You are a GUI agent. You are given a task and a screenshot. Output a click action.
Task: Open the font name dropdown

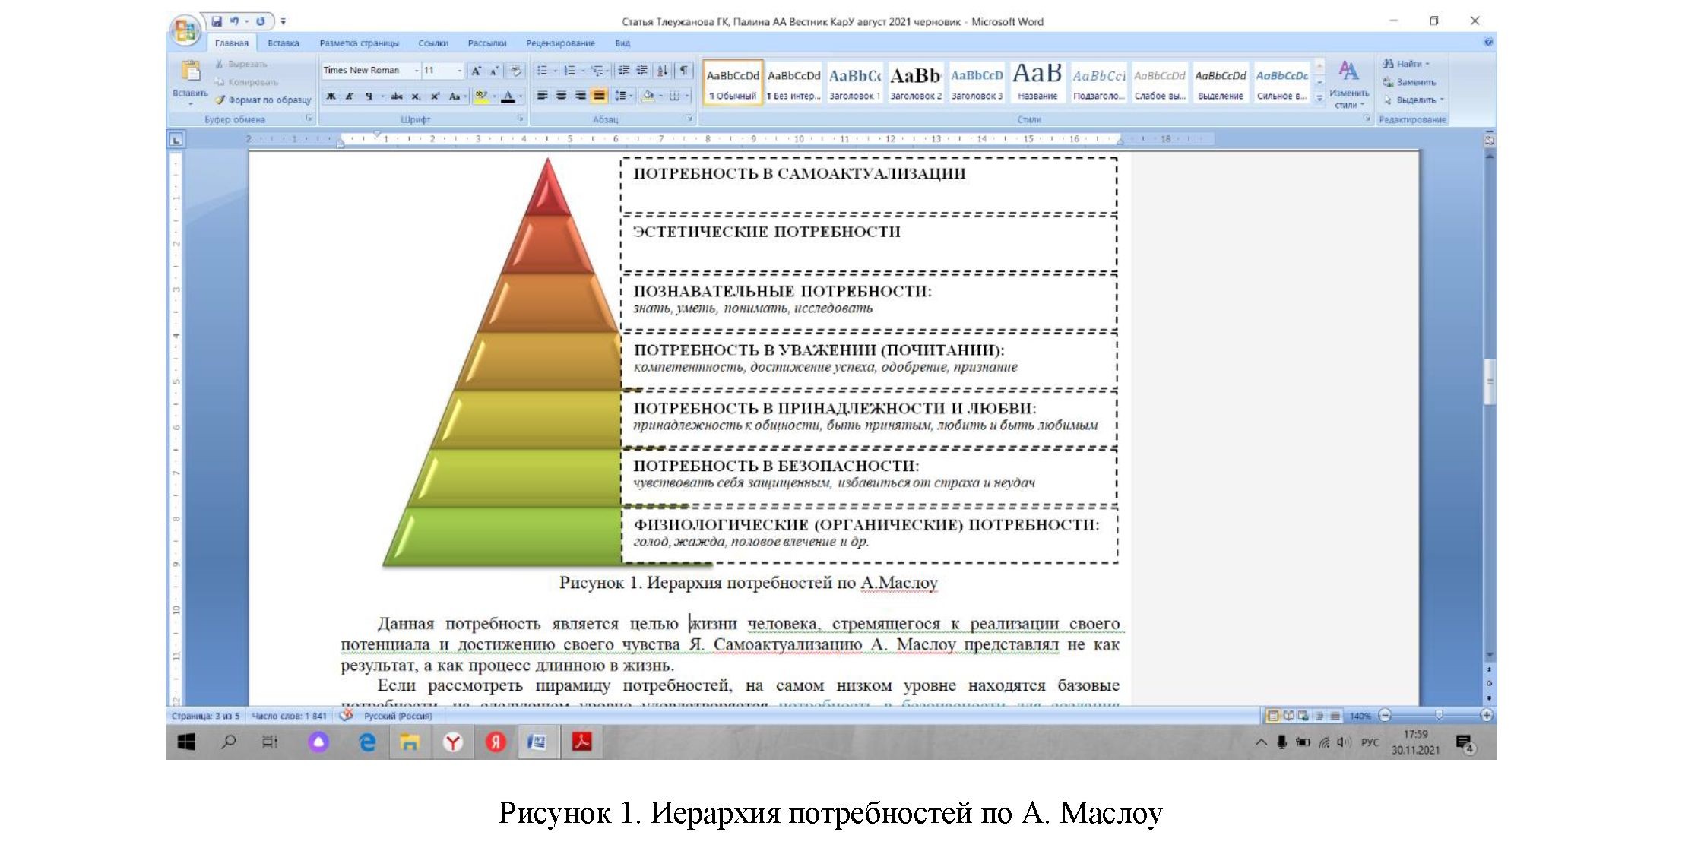(x=417, y=70)
